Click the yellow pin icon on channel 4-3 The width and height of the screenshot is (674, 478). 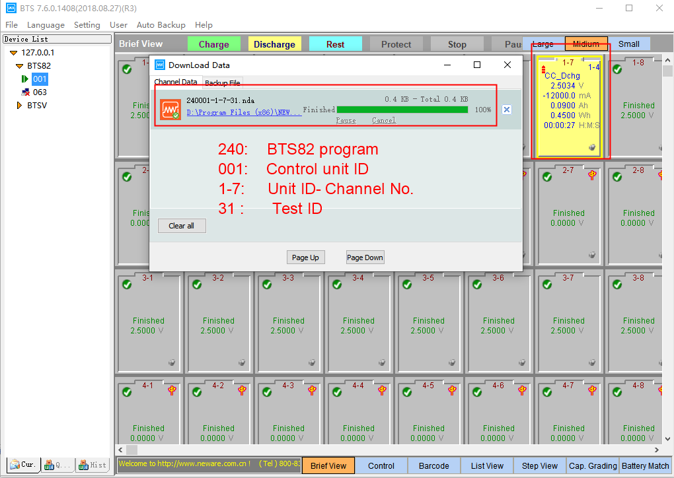(312, 390)
